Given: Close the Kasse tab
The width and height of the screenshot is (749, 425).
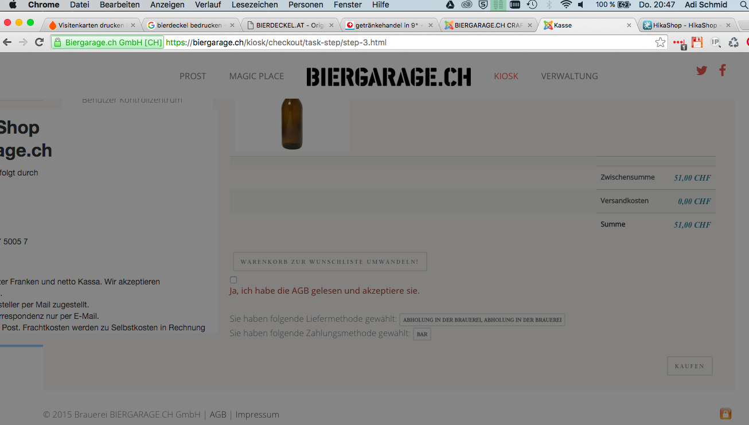Looking at the screenshot, I should (629, 25).
